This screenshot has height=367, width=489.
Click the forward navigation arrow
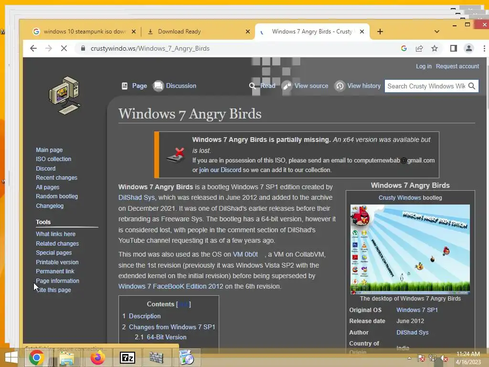pos(49,48)
